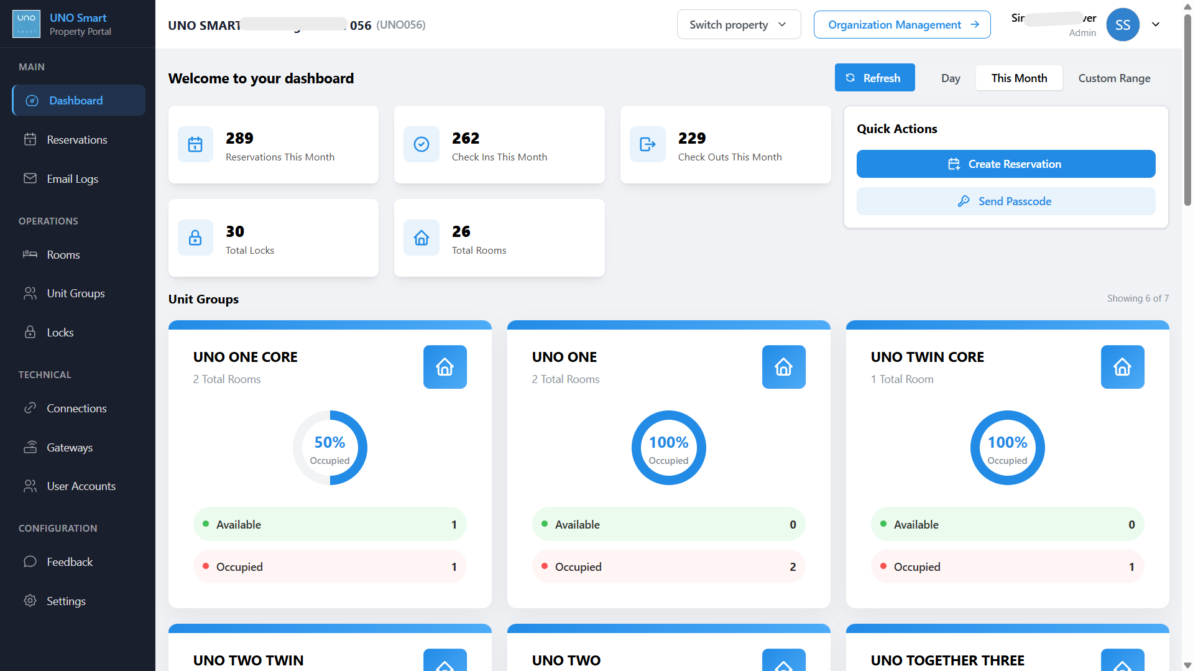
Task: Choose the Custom Range tab
Action: point(1114,78)
